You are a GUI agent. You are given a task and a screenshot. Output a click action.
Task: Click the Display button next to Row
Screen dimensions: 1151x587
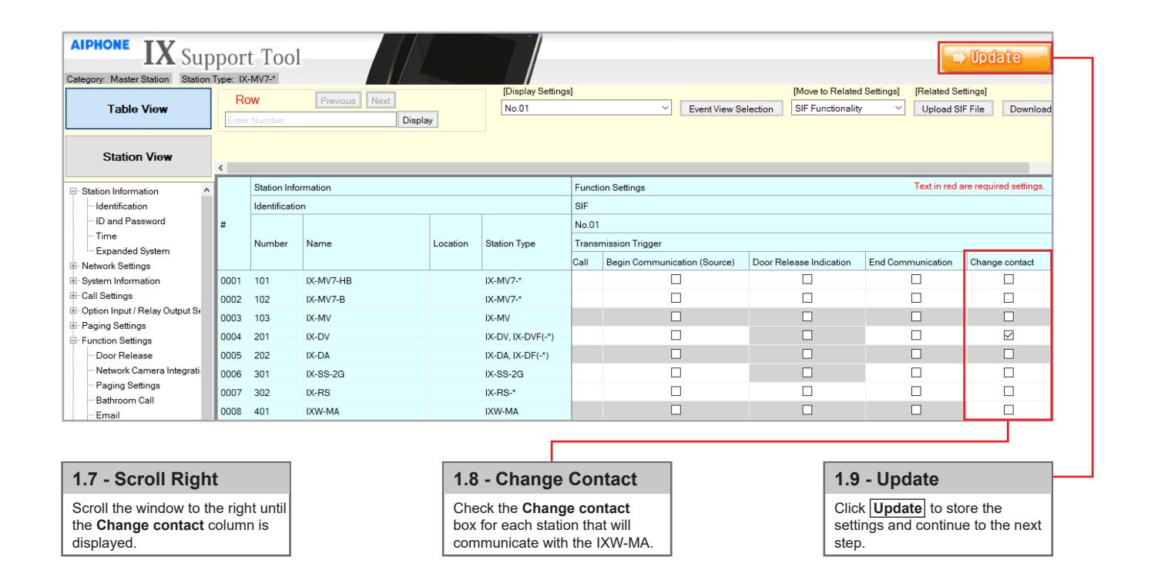point(418,120)
